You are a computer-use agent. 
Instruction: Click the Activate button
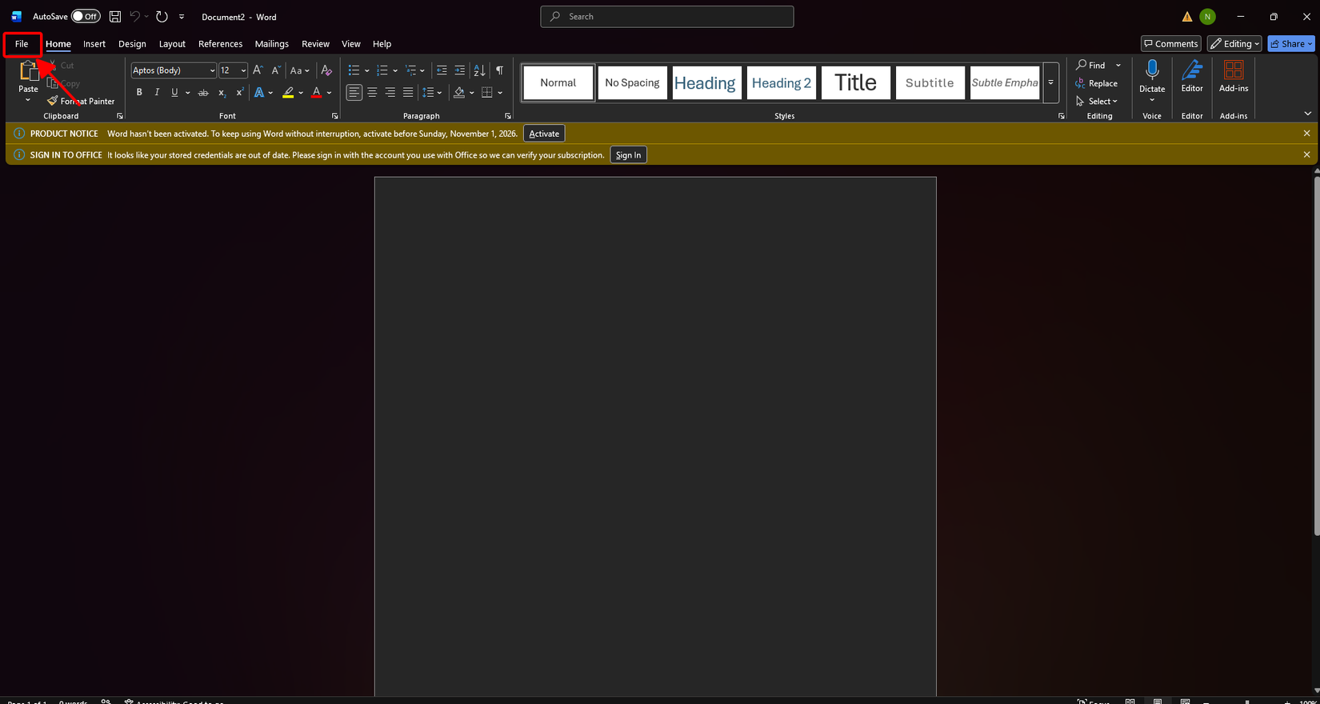click(x=544, y=134)
